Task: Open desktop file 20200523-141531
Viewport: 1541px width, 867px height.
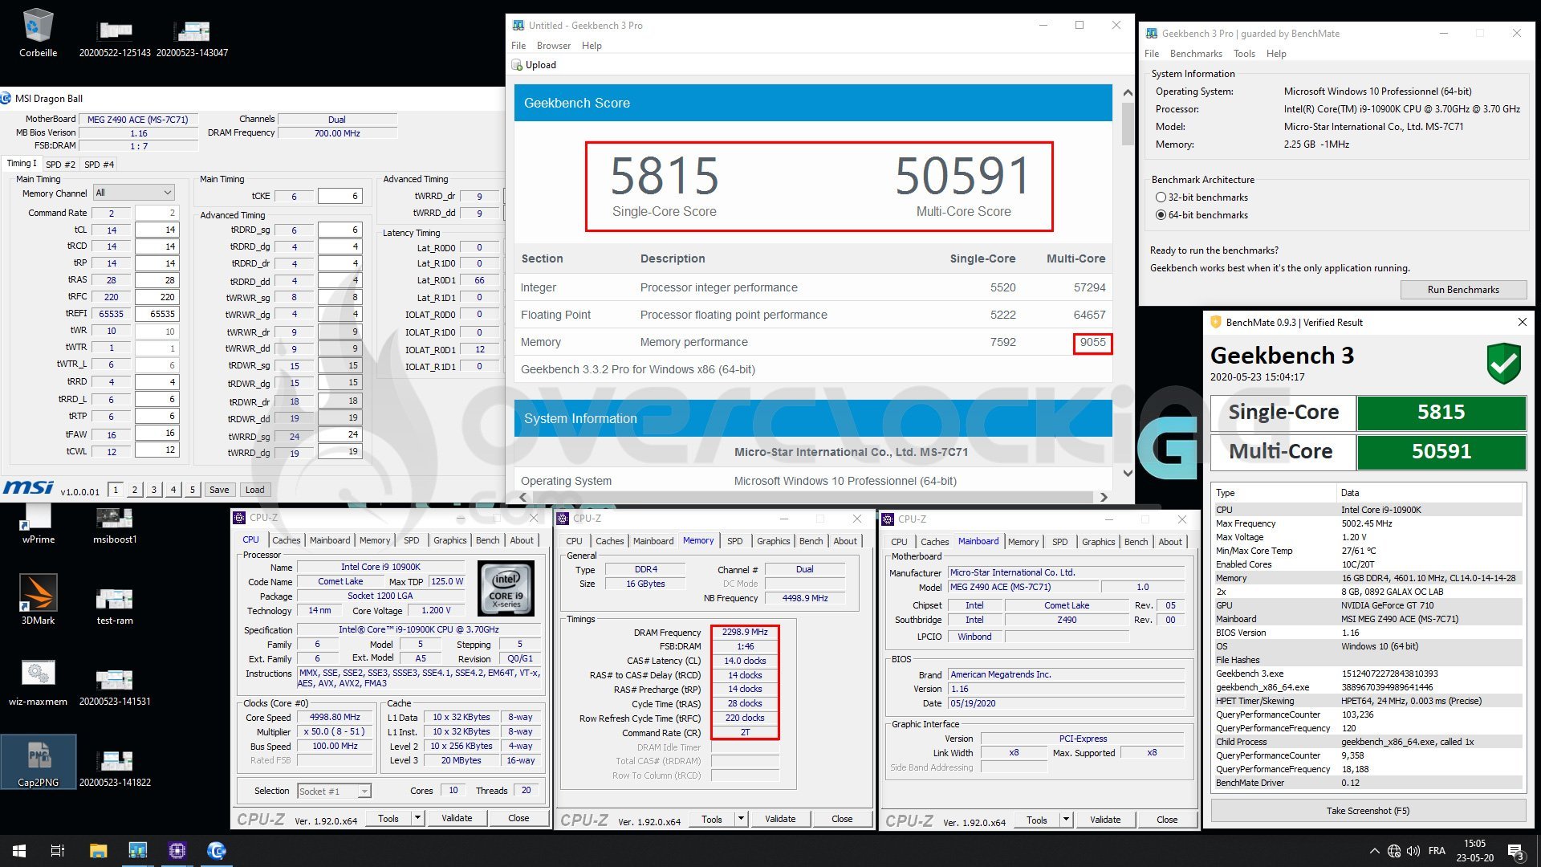Action: tap(115, 686)
